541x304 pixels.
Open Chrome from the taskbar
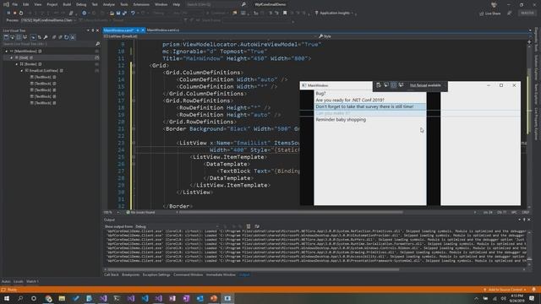(x=48, y=298)
